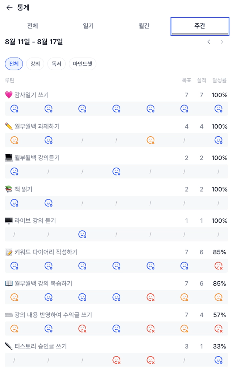Click the laptop icon of 월부월백 강의듣기

point(9,158)
